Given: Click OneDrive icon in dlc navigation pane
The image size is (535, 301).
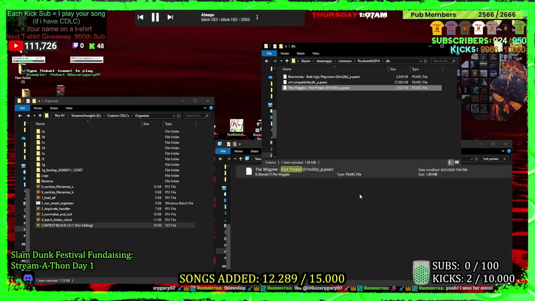Looking at the screenshot, I should click(270, 77).
